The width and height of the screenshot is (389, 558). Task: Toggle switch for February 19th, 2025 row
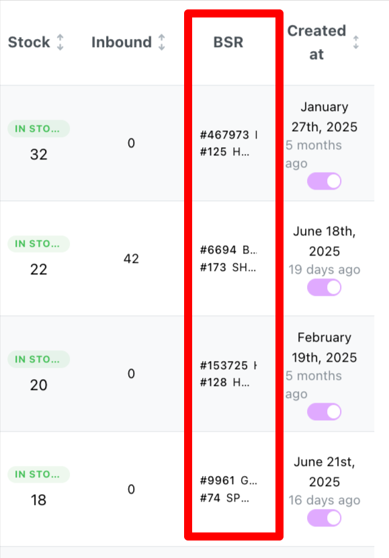click(x=324, y=411)
